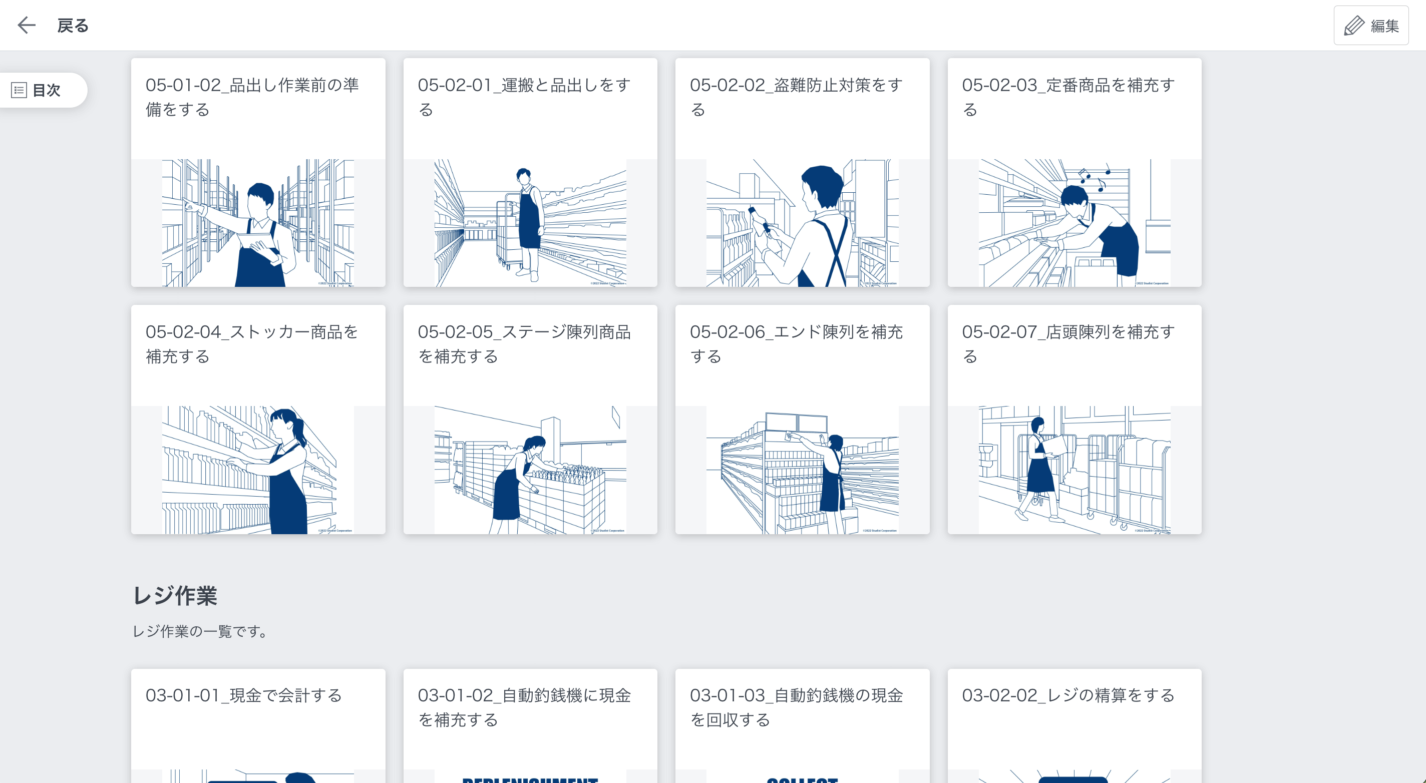
Task: Open card 05-01-02 品出し作業前の準備をする
Action: pyautogui.click(x=258, y=173)
